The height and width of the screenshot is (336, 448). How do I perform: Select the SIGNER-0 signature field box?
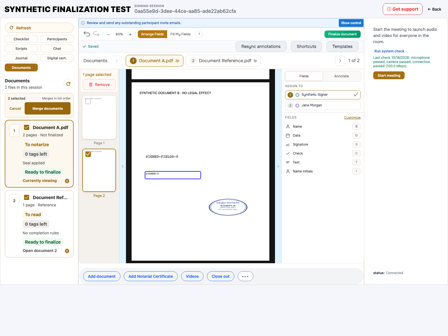click(173, 175)
